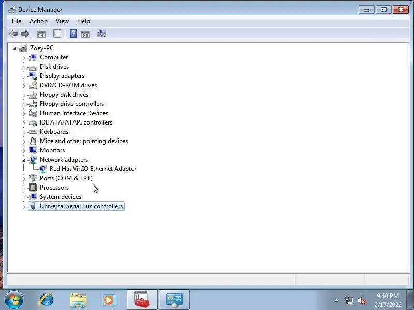414x310 pixels.
Task: Click the Zoey-PC computer icon
Action: [x=23, y=48]
